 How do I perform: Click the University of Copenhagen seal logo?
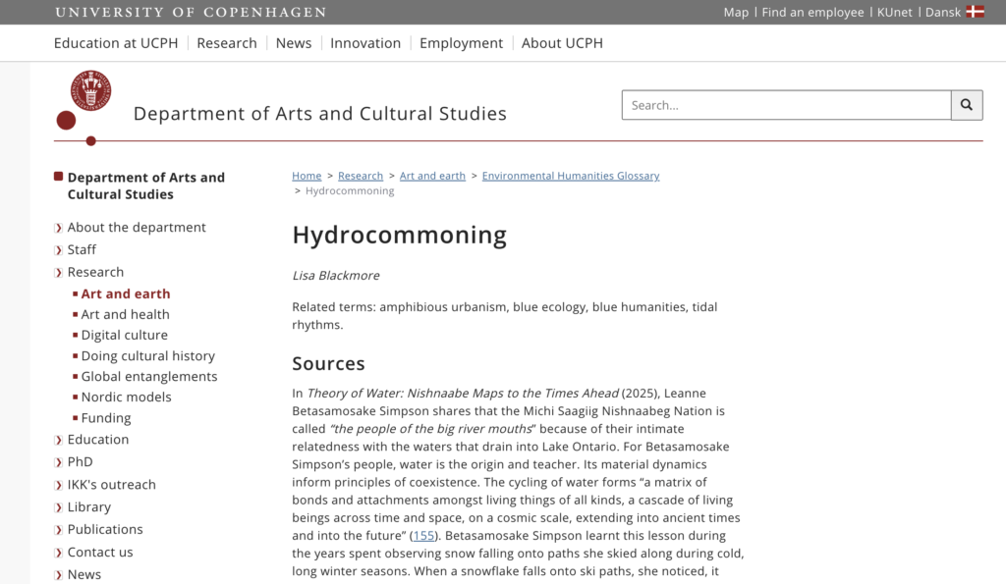[x=90, y=90]
